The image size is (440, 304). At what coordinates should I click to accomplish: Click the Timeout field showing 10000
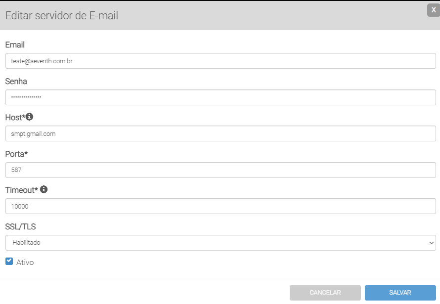point(220,206)
